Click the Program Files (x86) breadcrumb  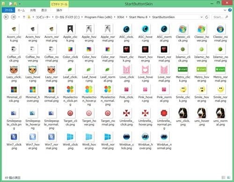point(98,17)
